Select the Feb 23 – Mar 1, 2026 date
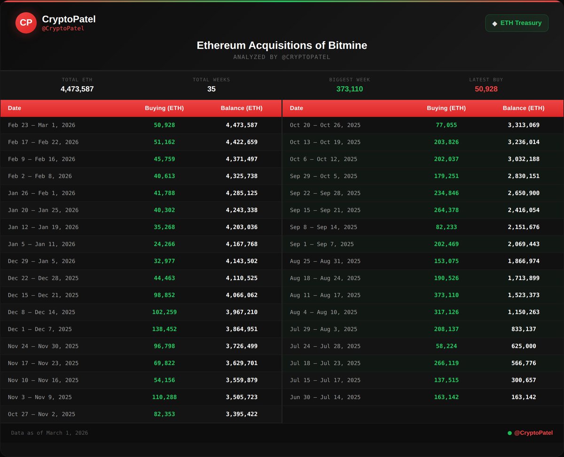This screenshot has width=564, height=457. pos(41,125)
